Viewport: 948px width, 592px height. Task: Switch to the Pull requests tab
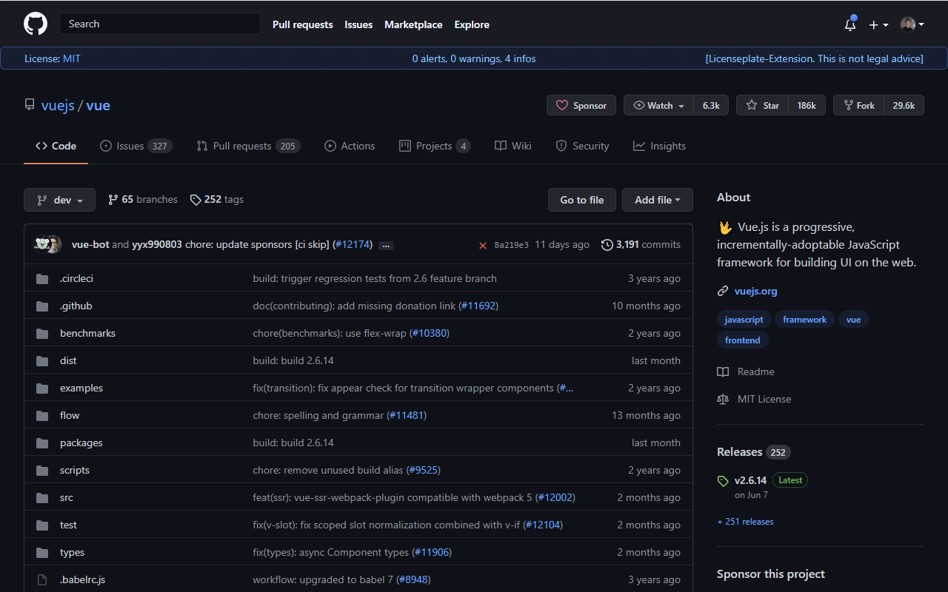[x=248, y=146]
